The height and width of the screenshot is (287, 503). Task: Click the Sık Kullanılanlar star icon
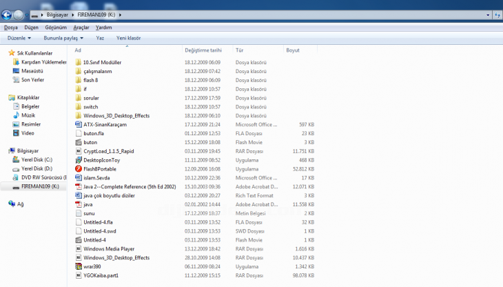11,52
